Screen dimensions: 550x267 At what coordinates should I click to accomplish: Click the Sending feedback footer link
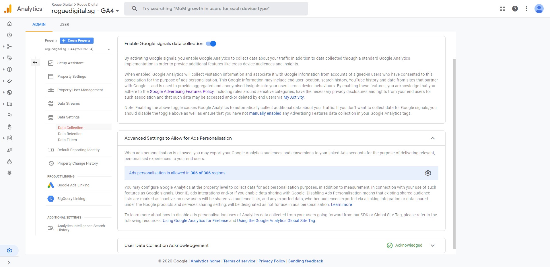tap(306, 261)
